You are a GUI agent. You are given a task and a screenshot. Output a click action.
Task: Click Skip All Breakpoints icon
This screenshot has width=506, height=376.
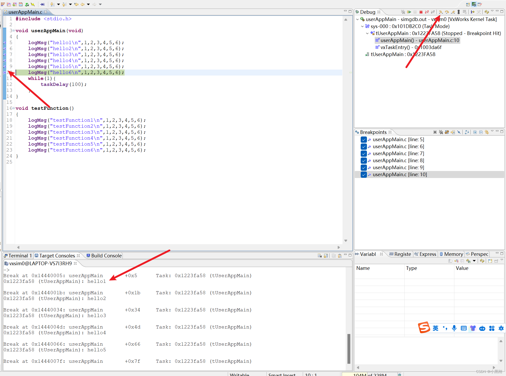click(x=459, y=132)
